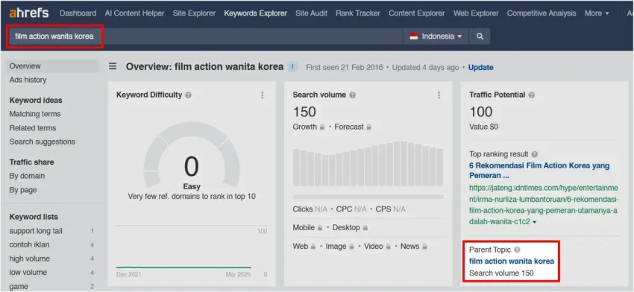Click the Growth lock icon
The width and height of the screenshot is (634, 292).
coord(322,127)
